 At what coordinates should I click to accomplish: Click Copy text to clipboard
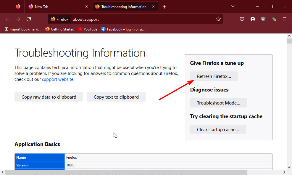(x=116, y=97)
